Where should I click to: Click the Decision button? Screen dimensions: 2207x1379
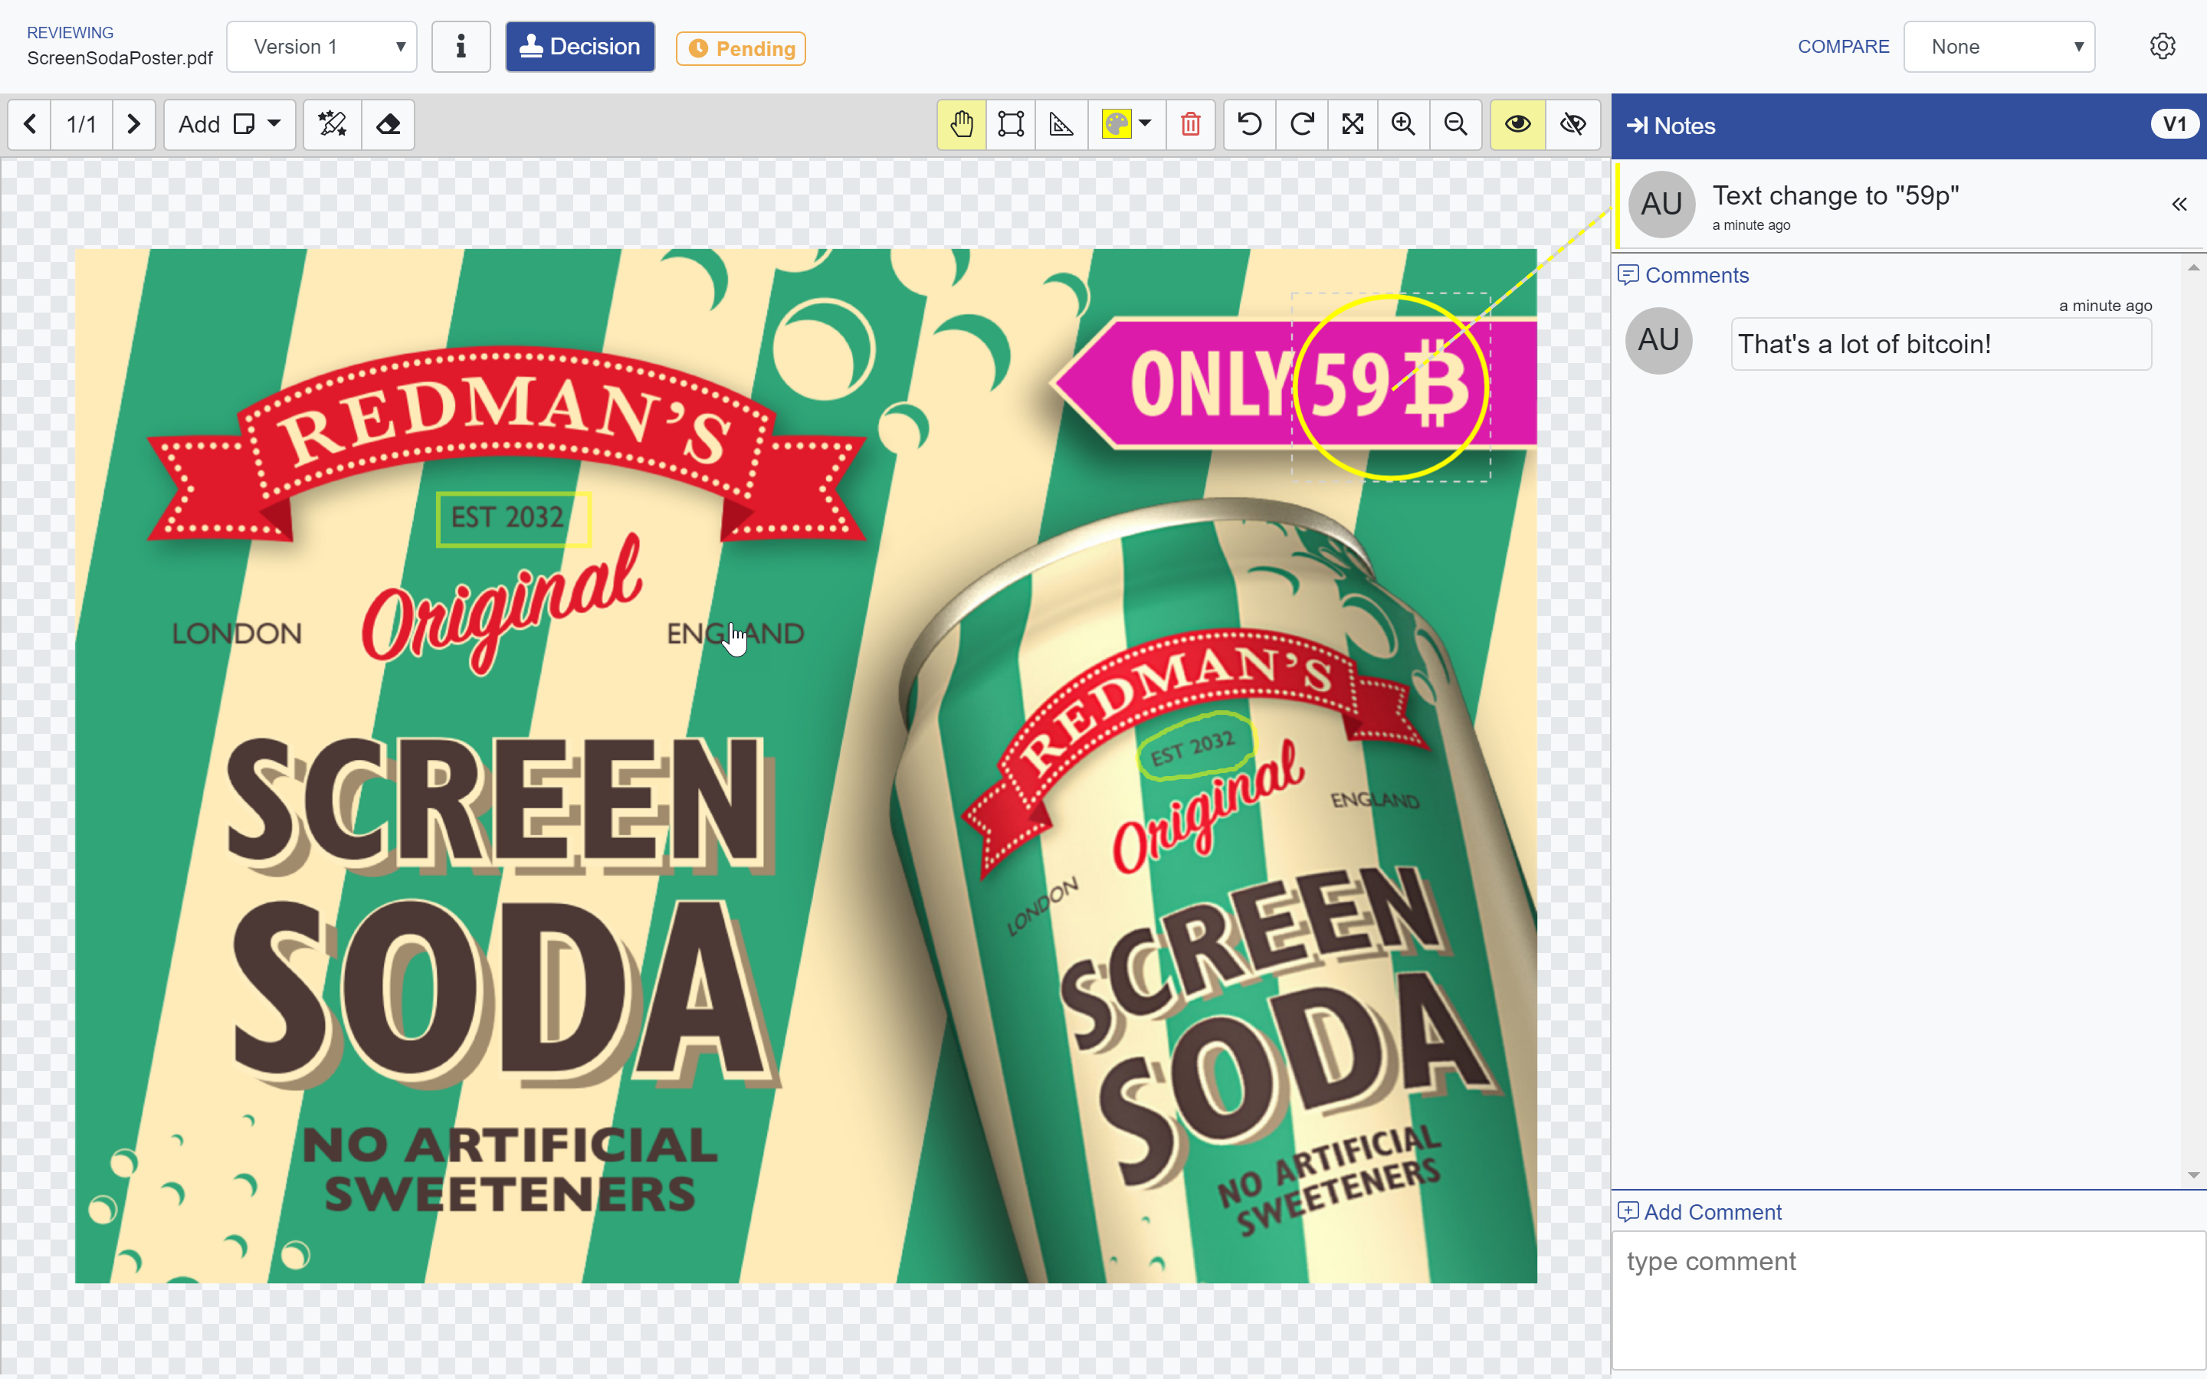point(580,47)
